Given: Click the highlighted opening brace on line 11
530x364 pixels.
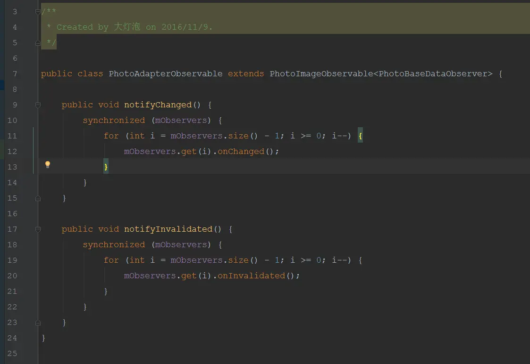Looking at the screenshot, I should [x=360, y=136].
